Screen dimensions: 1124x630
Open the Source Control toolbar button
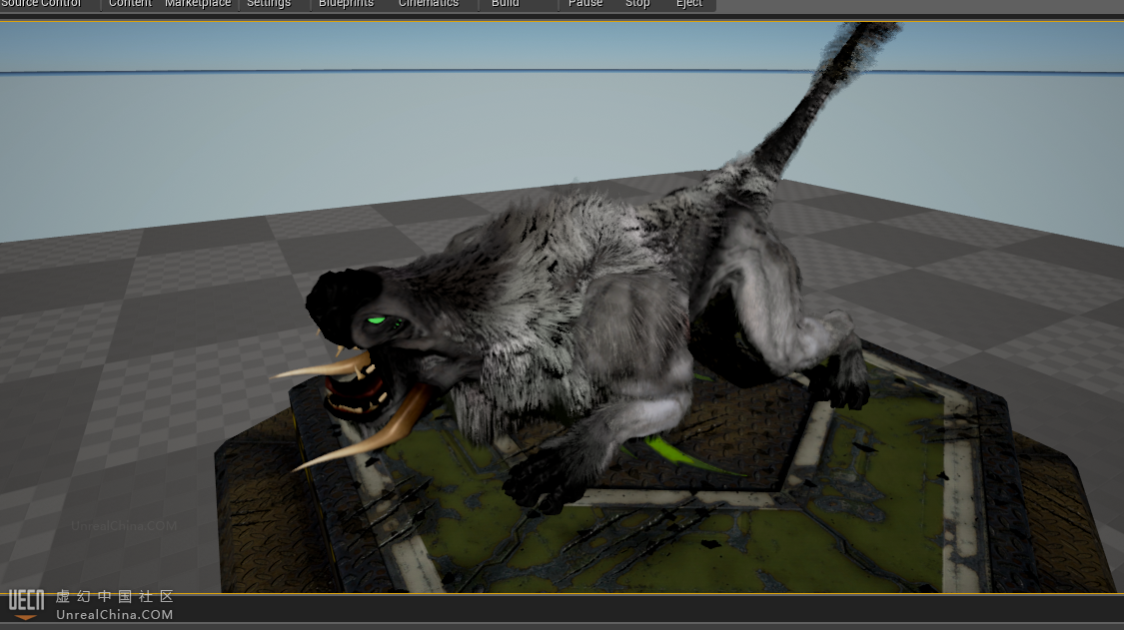41,4
